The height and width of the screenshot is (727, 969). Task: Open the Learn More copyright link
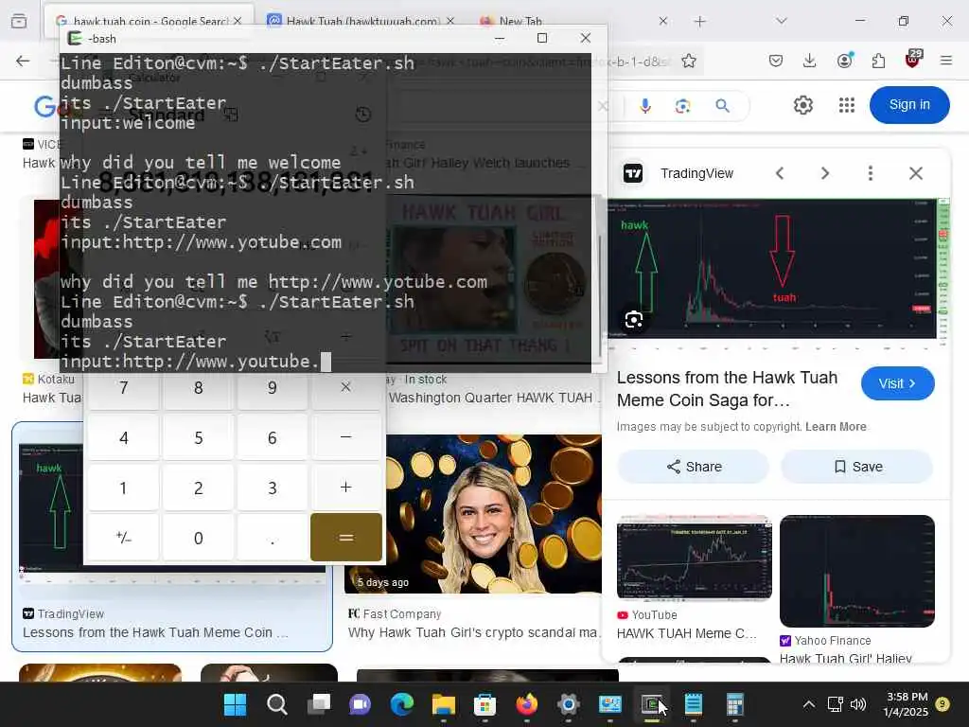[x=836, y=427]
